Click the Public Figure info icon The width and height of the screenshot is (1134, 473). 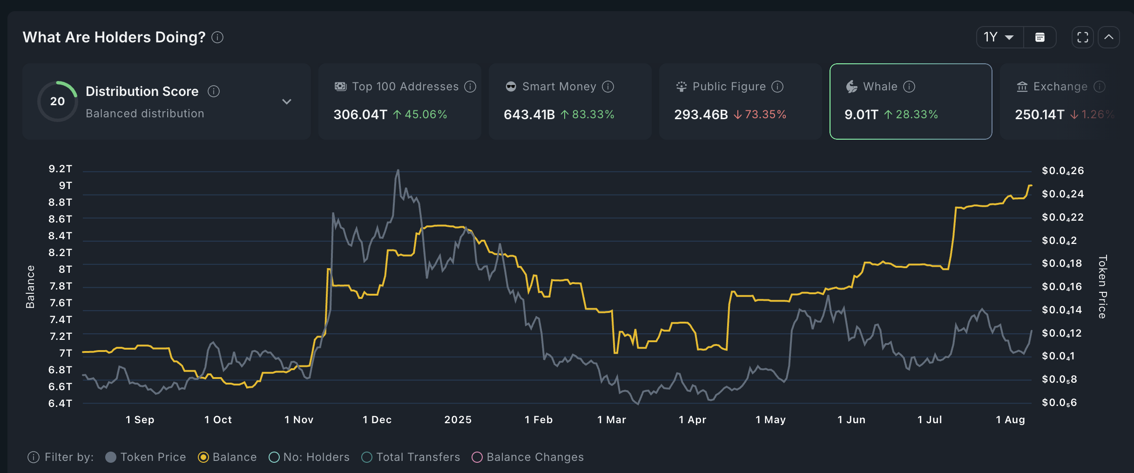coord(777,87)
